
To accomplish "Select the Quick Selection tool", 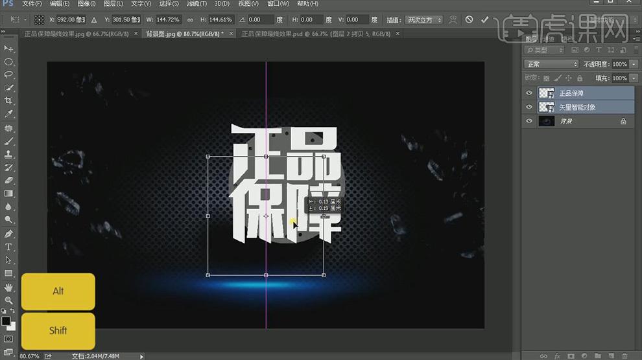I will click(8, 88).
